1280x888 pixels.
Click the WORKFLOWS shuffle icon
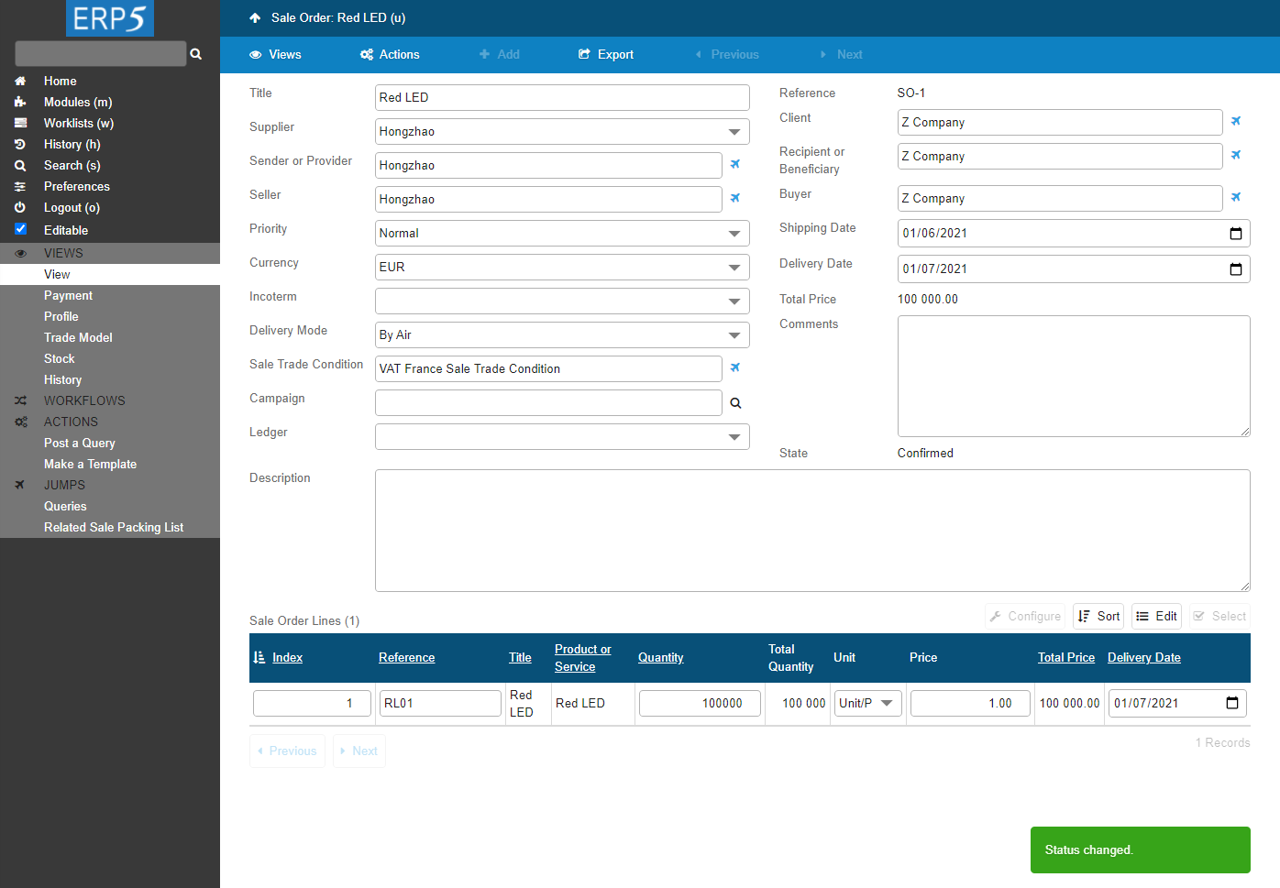pos(20,400)
